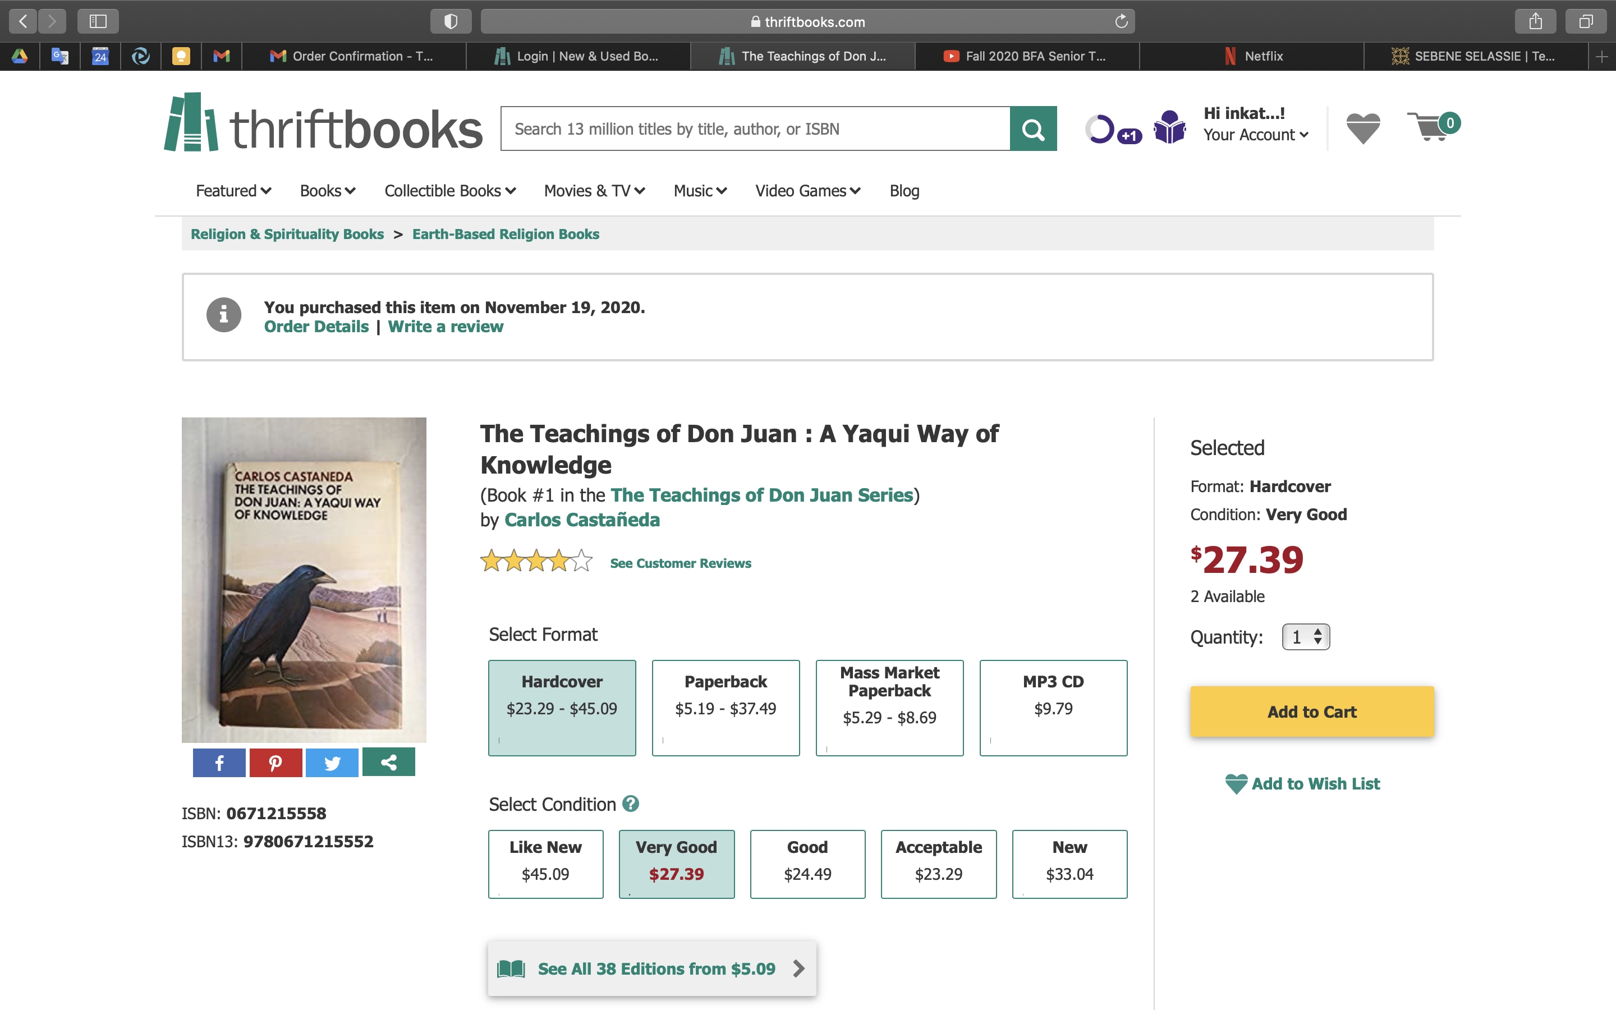Open the condition help question mark icon

pyautogui.click(x=631, y=804)
